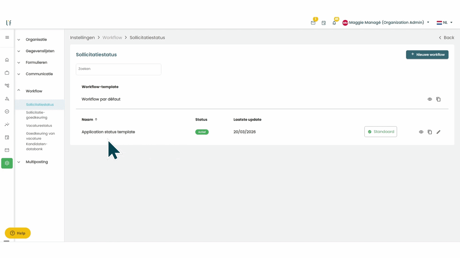
Task: Open the hamburger menu icon
Action: (7, 38)
